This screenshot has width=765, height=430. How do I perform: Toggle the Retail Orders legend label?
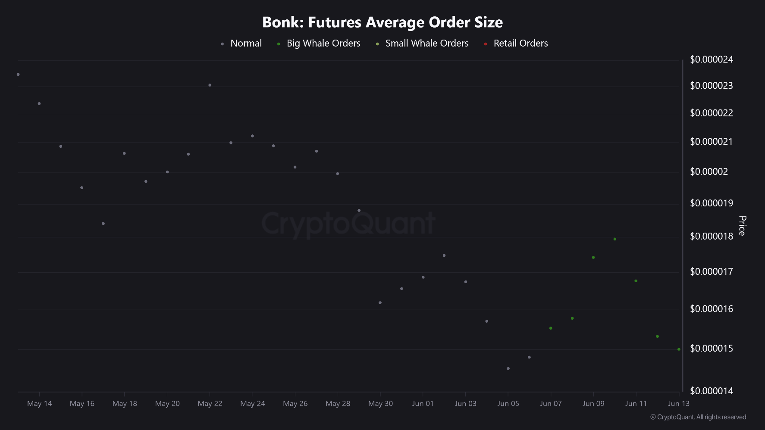[x=520, y=44]
